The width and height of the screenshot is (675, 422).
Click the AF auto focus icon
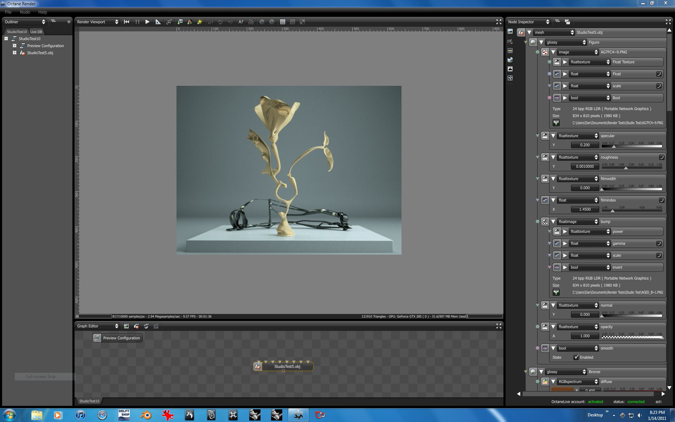point(241,22)
